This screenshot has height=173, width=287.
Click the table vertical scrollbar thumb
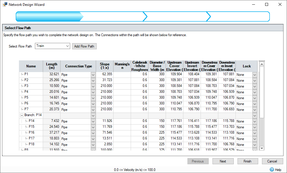[262, 92]
